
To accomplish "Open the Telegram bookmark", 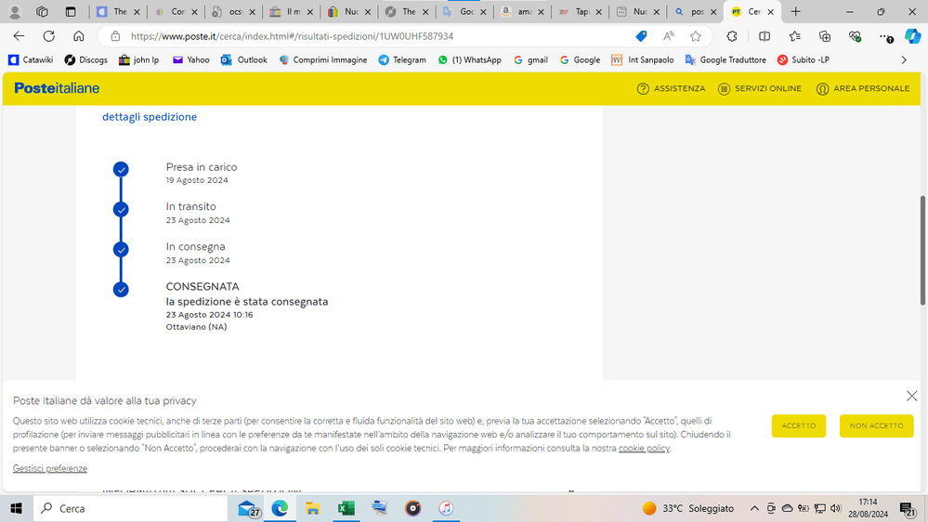I will tap(402, 59).
